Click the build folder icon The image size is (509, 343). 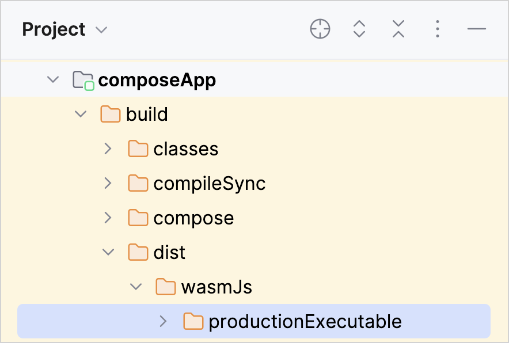click(109, 114)
